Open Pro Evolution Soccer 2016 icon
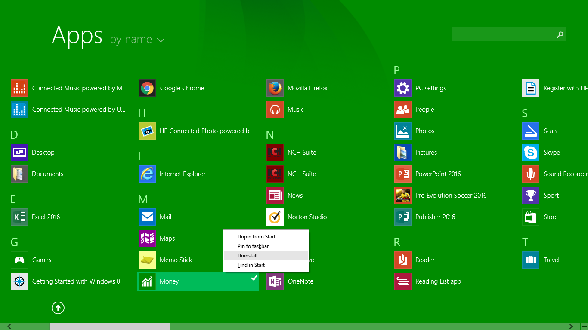 pyautogui.click(x=403, y=196)
